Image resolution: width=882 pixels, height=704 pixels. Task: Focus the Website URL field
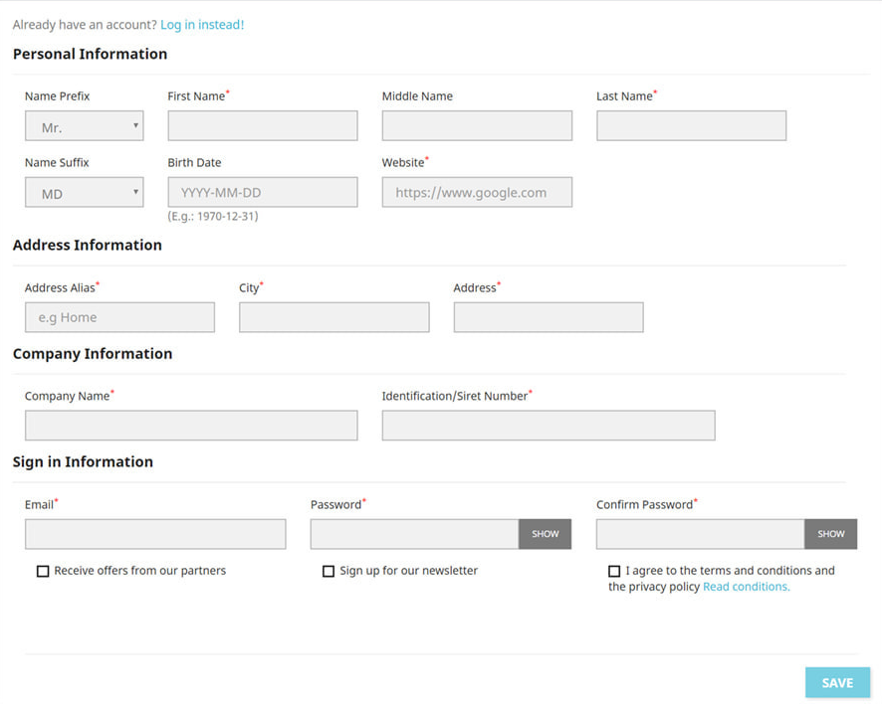click(477, 193)
